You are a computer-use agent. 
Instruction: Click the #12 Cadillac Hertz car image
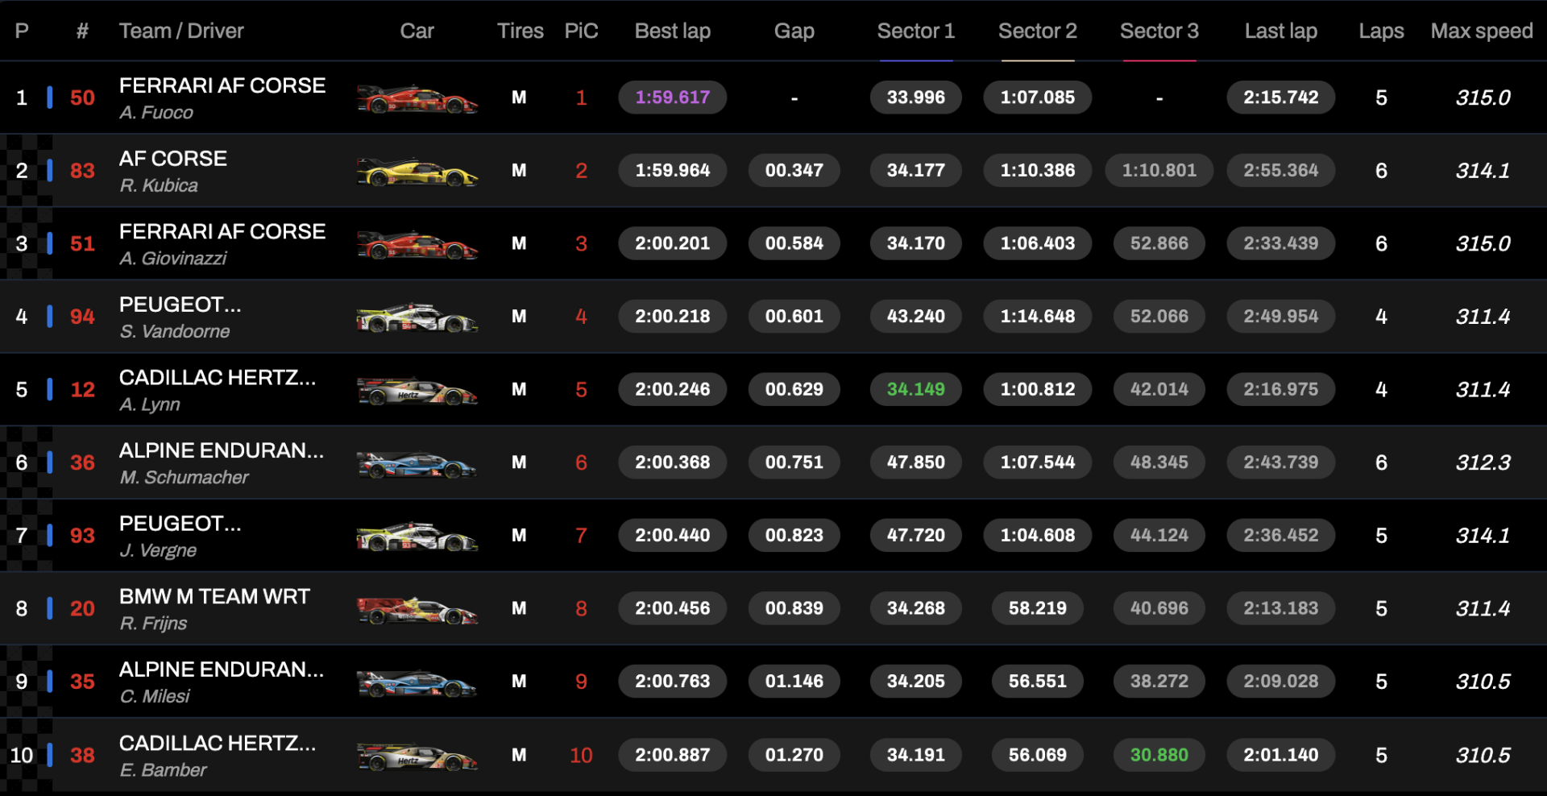click(417, 391)
